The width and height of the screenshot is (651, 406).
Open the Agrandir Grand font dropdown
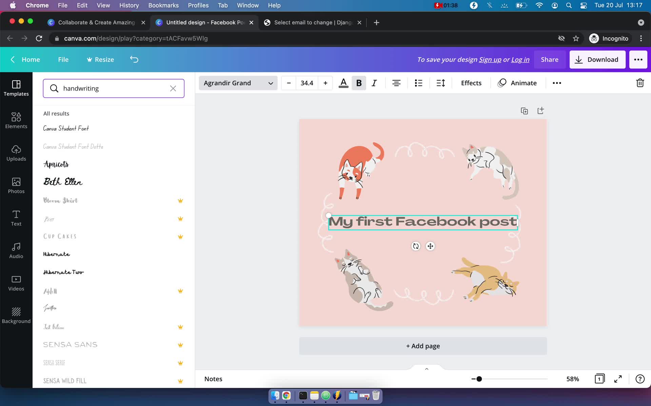point(238,83)
